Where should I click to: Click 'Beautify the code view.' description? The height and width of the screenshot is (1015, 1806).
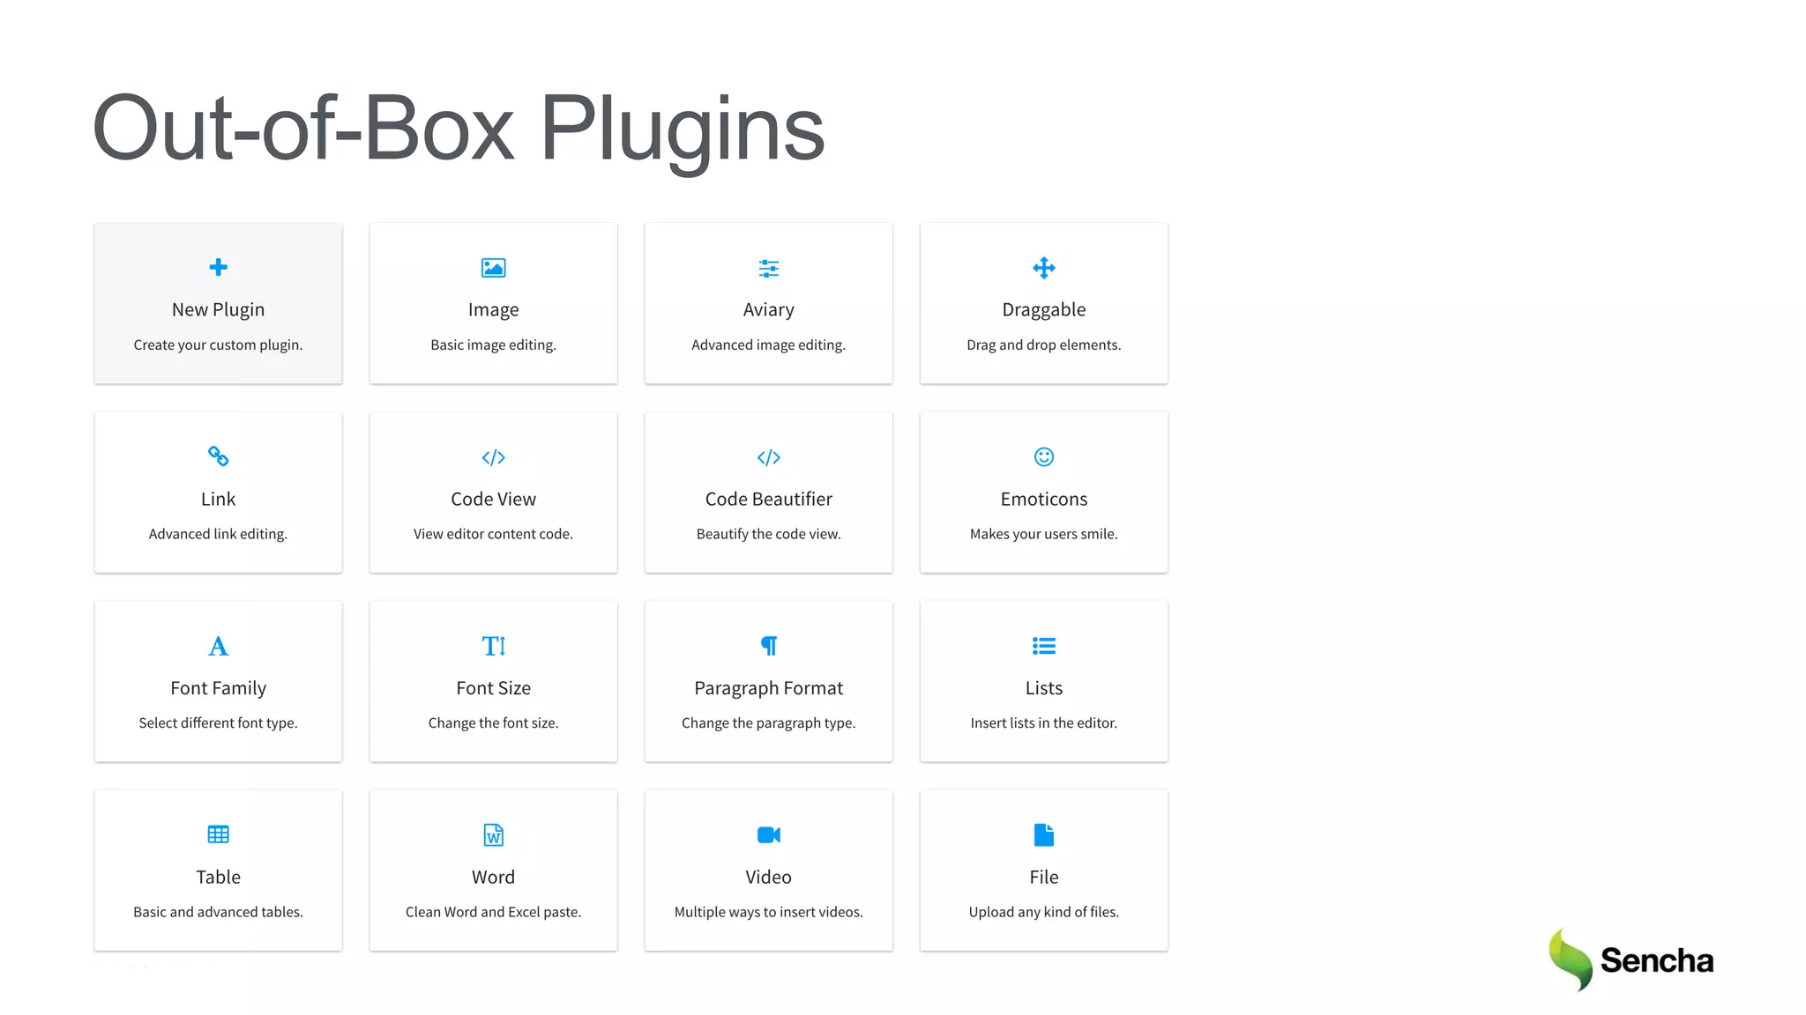click(768, 534)
